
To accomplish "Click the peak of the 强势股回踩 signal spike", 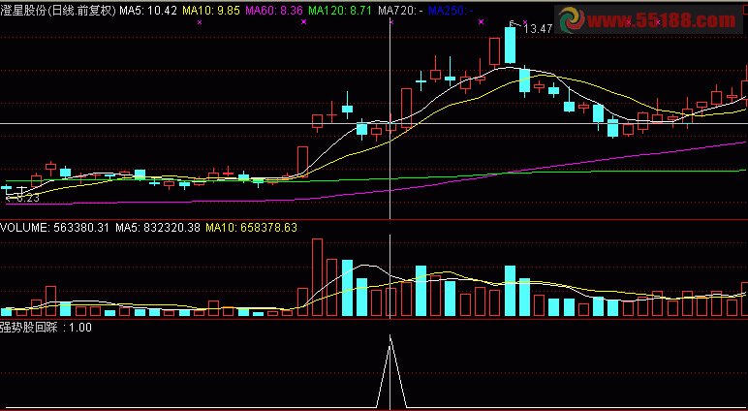I will tap(390, 336).
